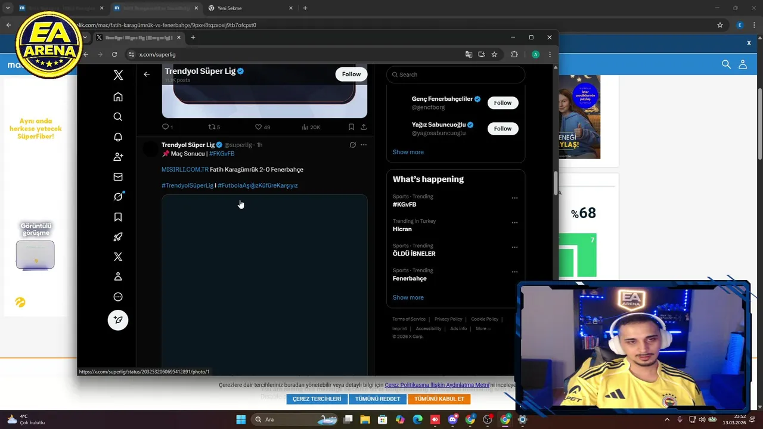The width and height of the screenshot is (763, 429).
Task: Open Explore search icon in X sidebar
Action: coord(118,117)
